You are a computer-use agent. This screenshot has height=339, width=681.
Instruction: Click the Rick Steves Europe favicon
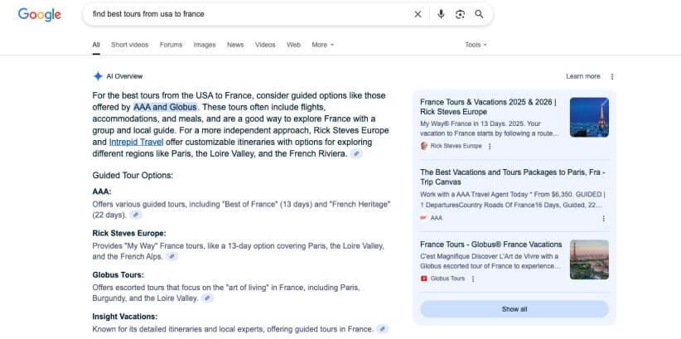coord(424,146)
